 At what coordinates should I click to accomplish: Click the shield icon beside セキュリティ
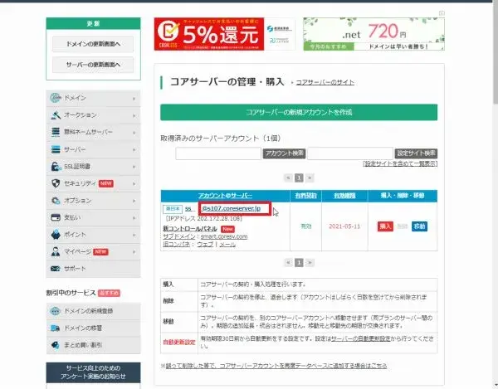pyautogui.click(x=56, y=183)
